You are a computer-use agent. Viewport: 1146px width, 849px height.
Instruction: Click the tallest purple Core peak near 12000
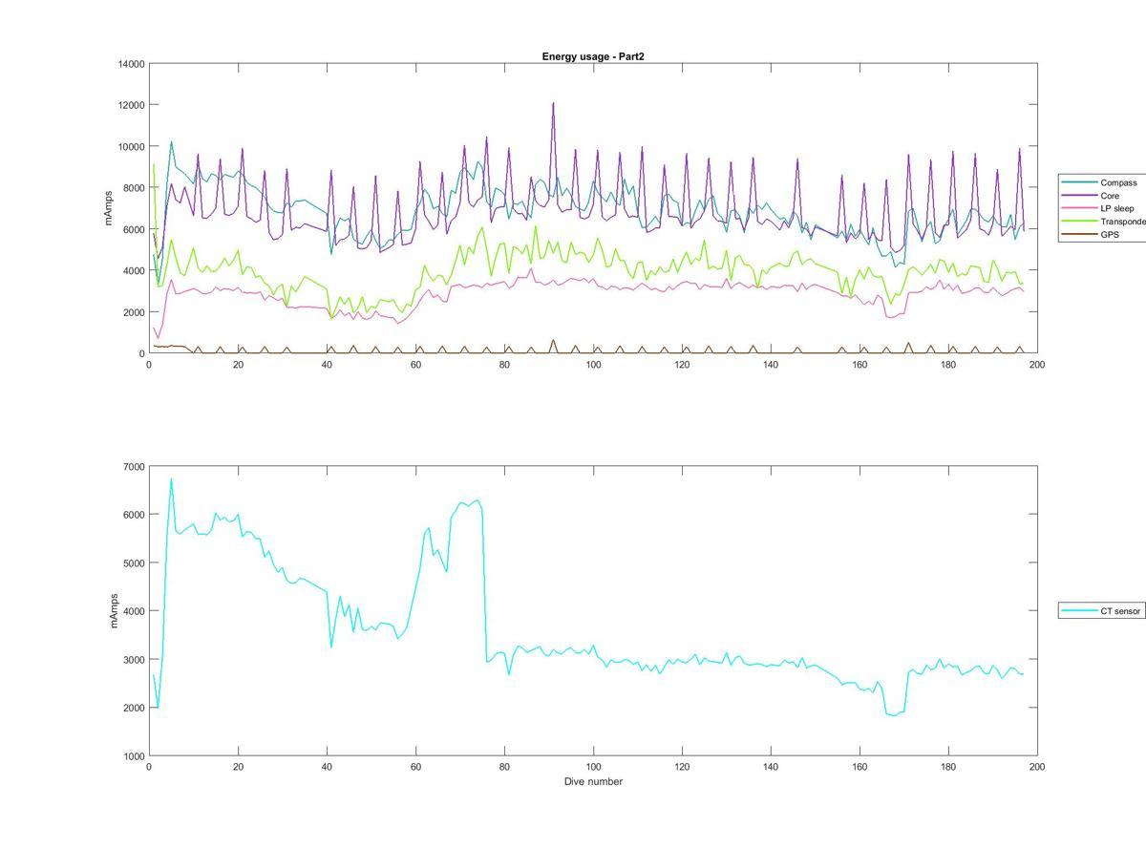click(553, 104)
